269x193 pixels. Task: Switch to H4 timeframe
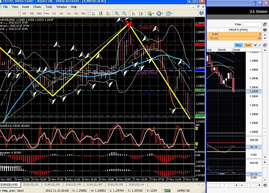61,14
